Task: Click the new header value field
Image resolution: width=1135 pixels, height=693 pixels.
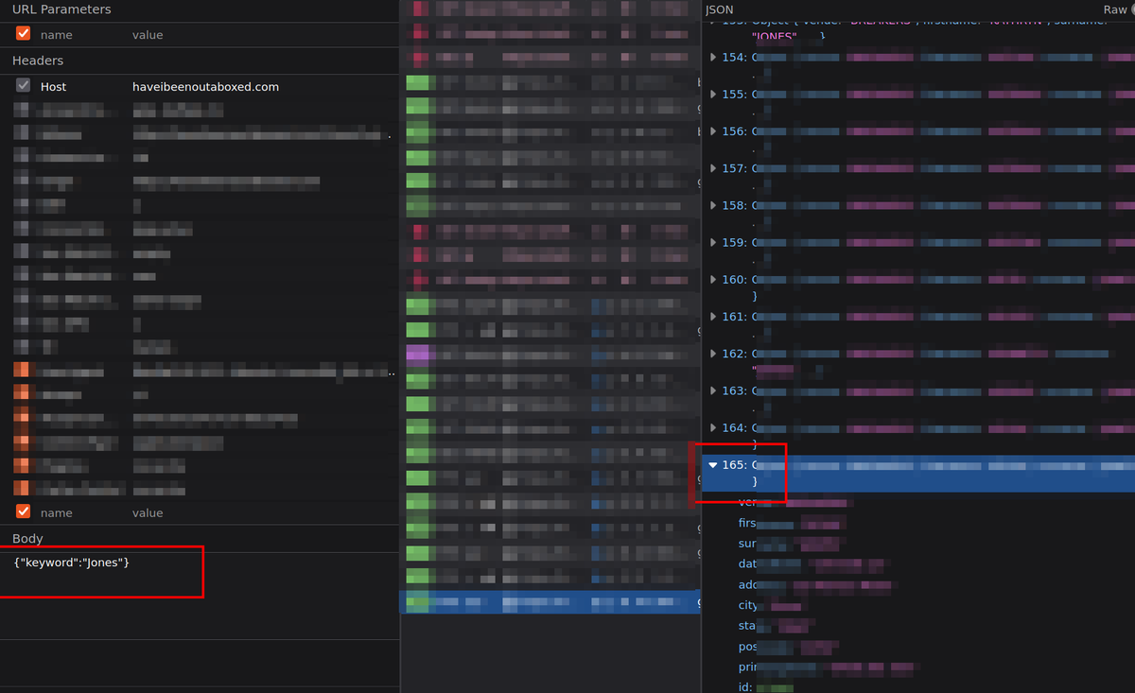Action: 148,513
